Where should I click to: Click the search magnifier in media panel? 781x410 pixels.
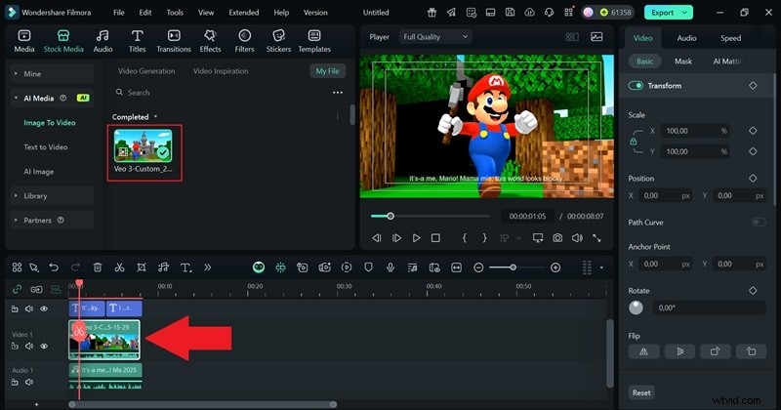coord(119,92)
